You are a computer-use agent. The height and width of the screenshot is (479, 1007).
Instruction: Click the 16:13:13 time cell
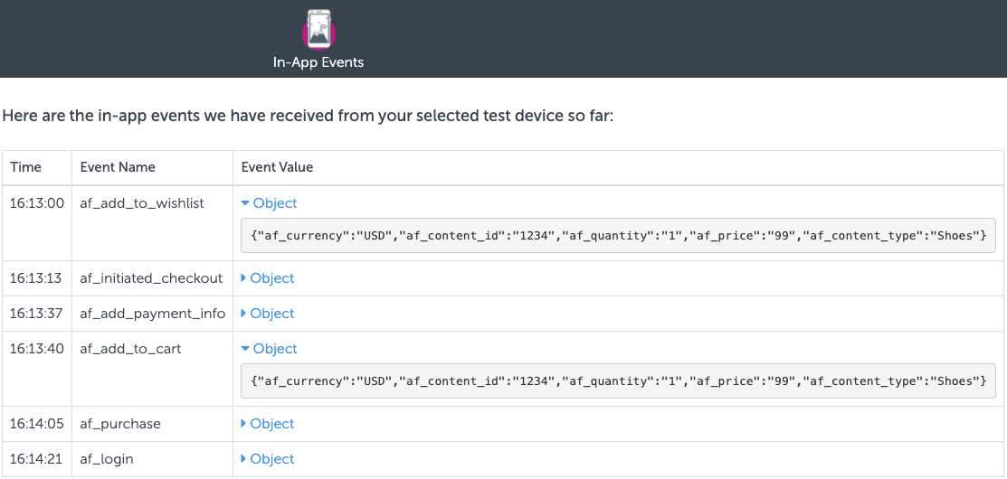[36, 278]
